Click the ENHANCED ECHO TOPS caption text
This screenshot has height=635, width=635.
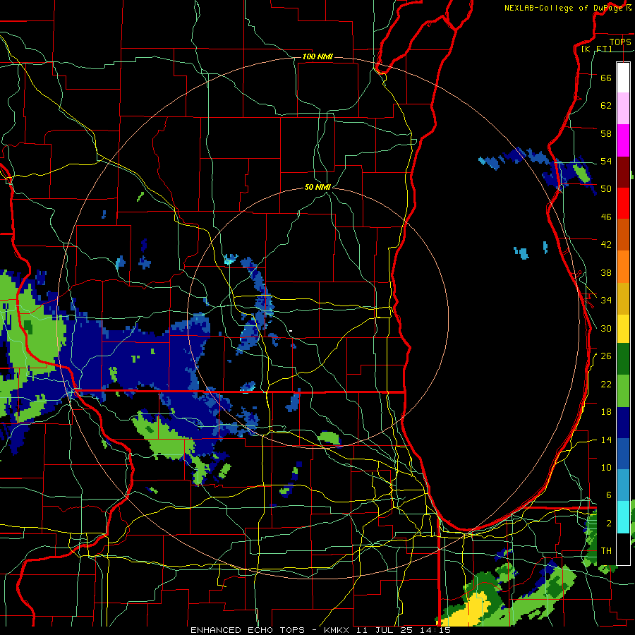tap(248, 630)
